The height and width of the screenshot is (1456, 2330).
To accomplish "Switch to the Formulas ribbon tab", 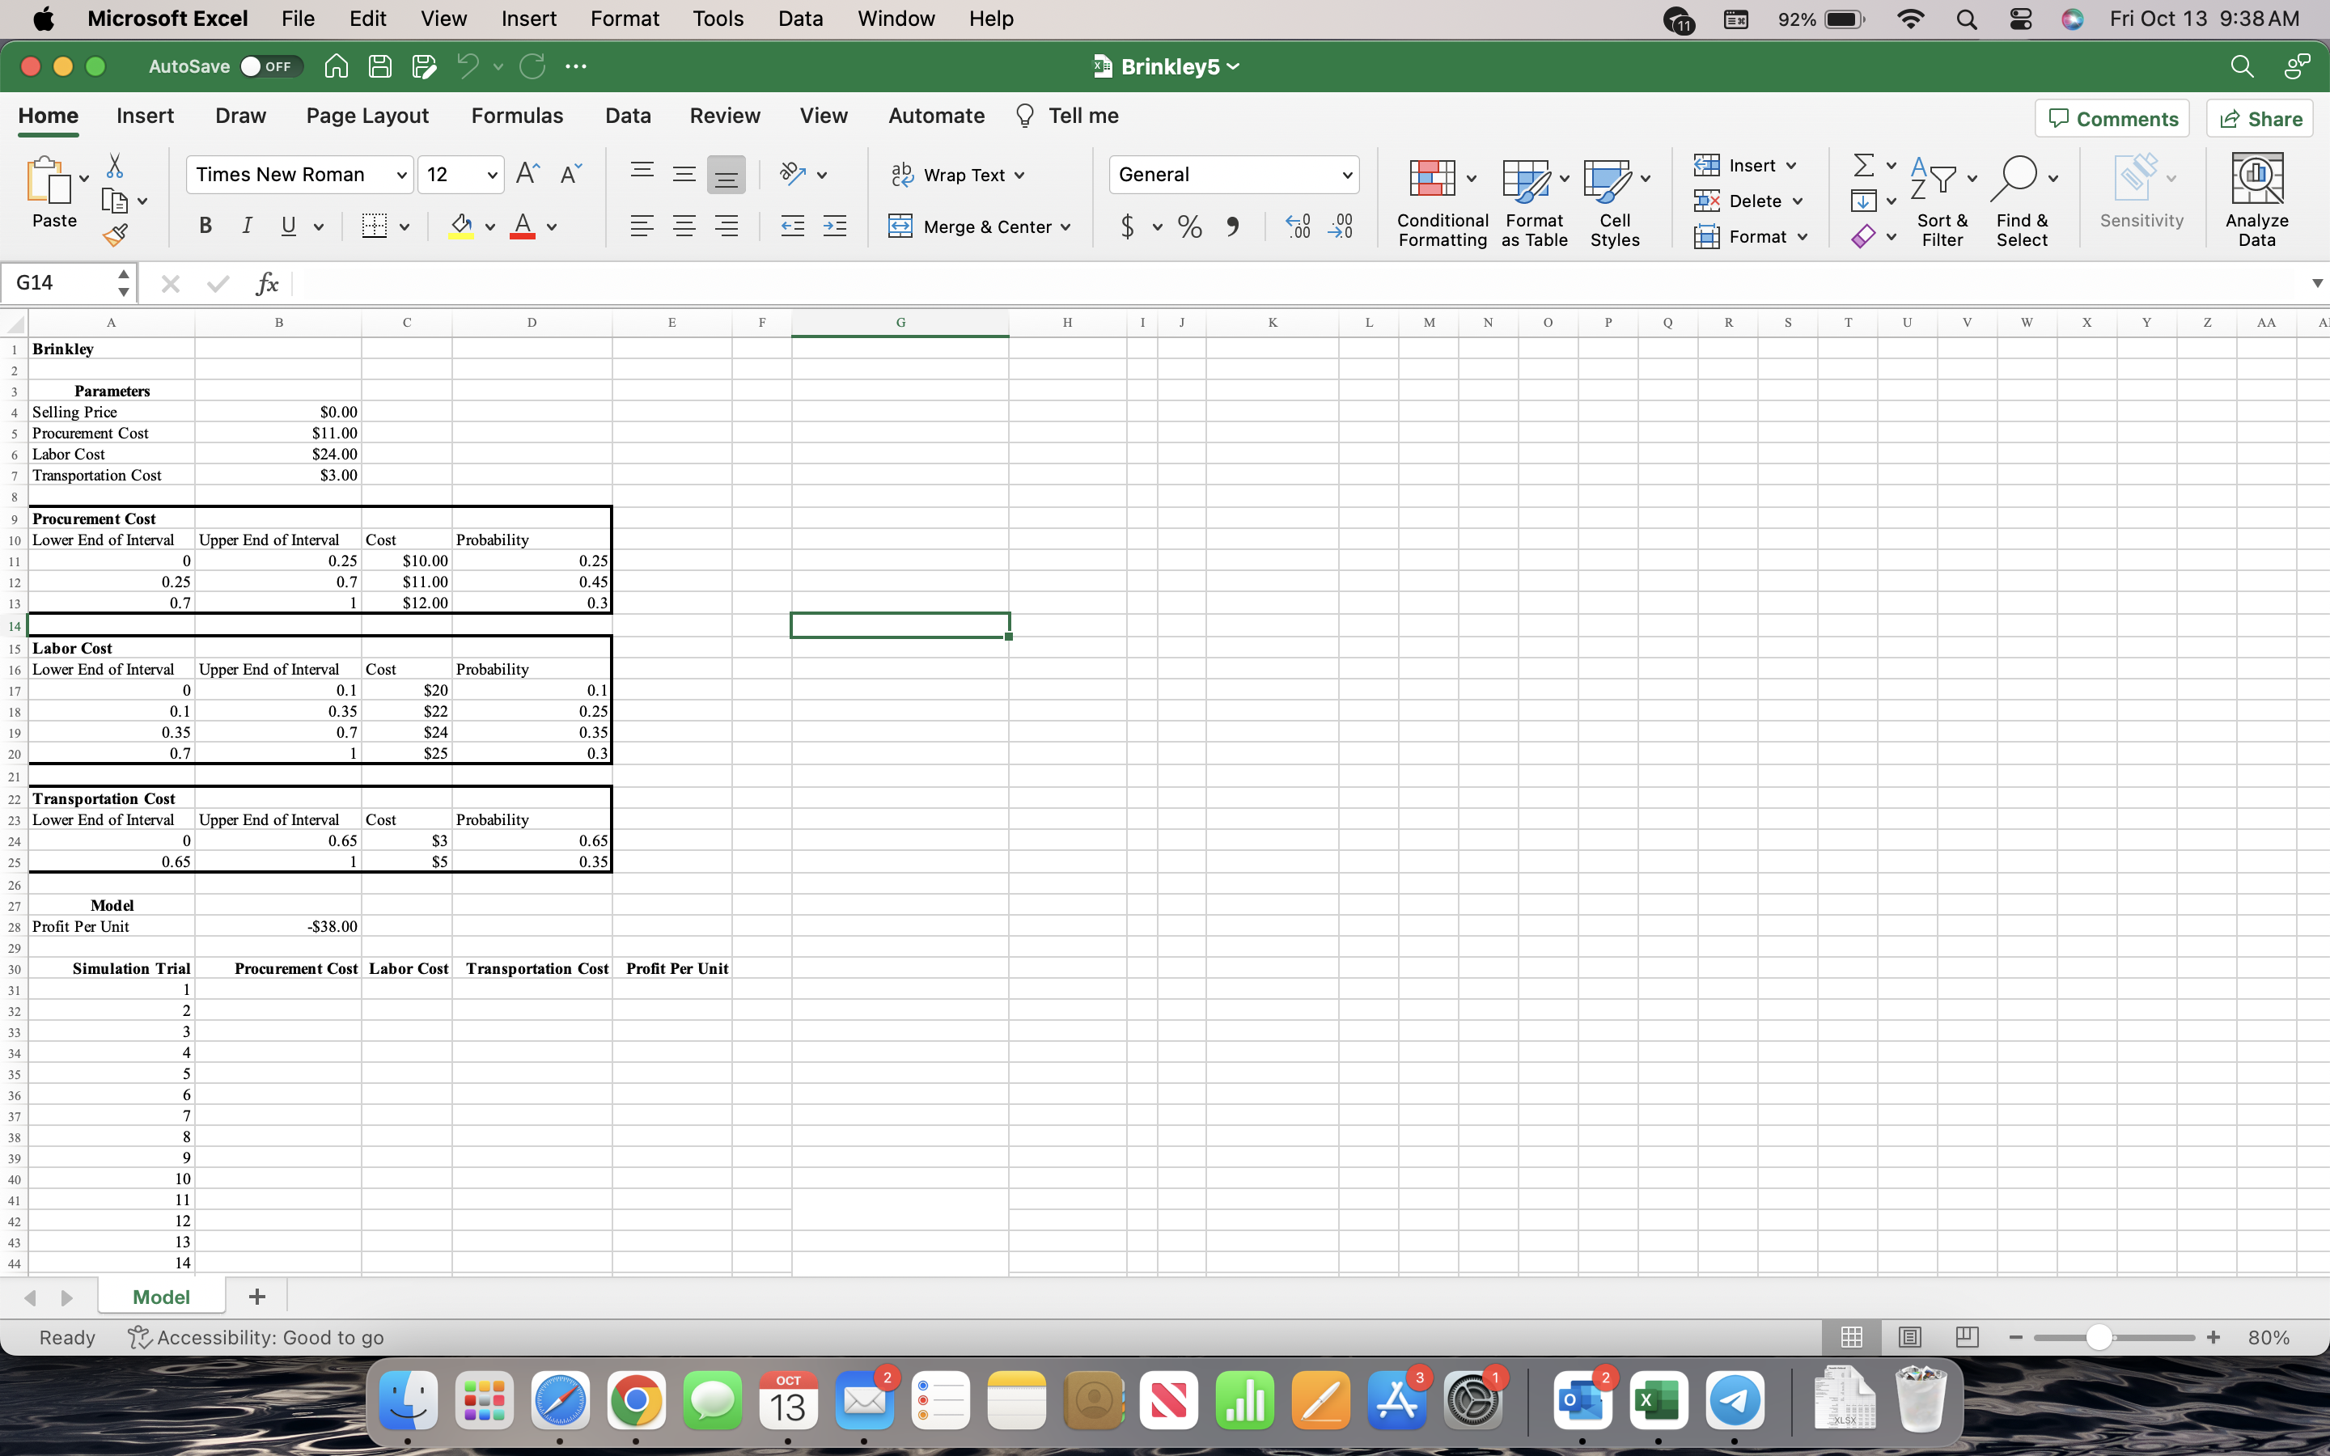I will coord(517,116).
